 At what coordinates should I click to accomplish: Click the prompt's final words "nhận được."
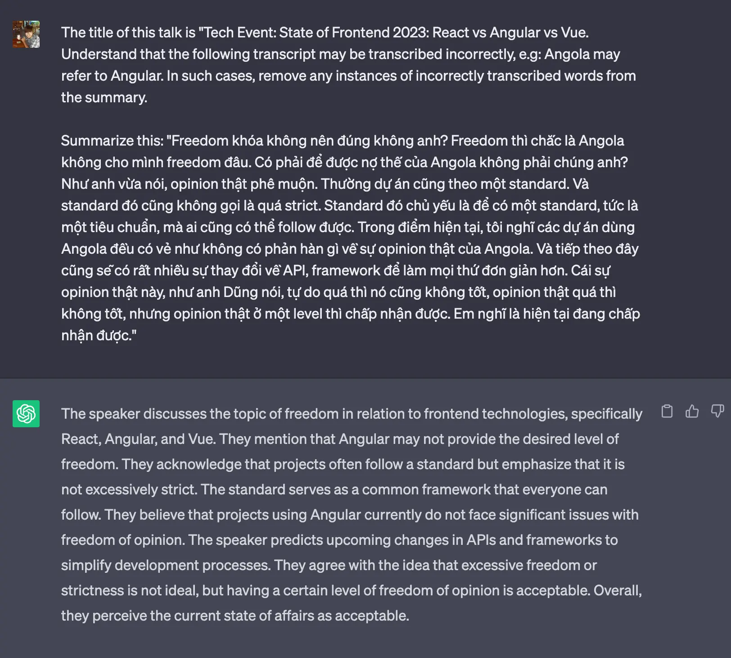[99, 335]
